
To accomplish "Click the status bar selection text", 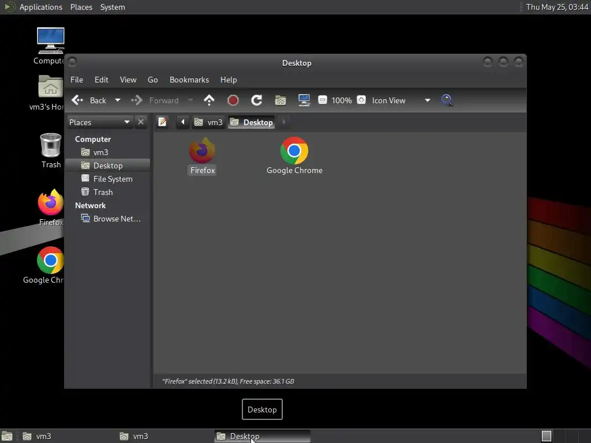I will 228,381.
